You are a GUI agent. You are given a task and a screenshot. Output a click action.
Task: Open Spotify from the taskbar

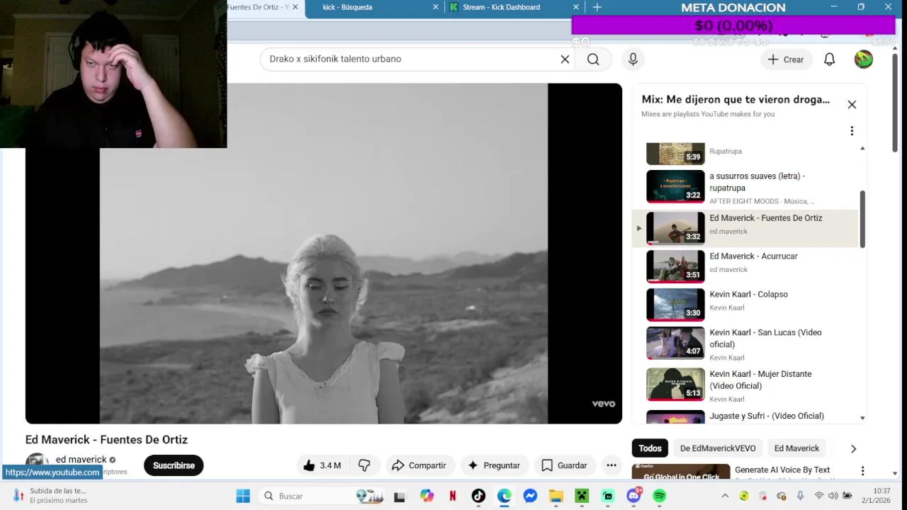pyautogui.click(x=660, y=496)
